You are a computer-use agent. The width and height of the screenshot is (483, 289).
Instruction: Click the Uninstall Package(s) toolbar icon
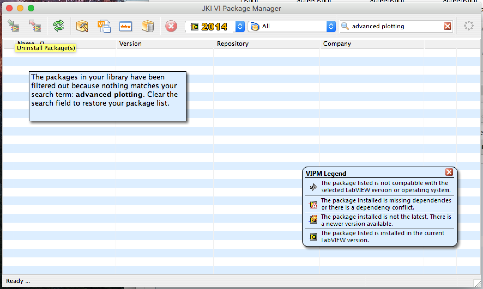pyautogui.click(x=35, y=26)
